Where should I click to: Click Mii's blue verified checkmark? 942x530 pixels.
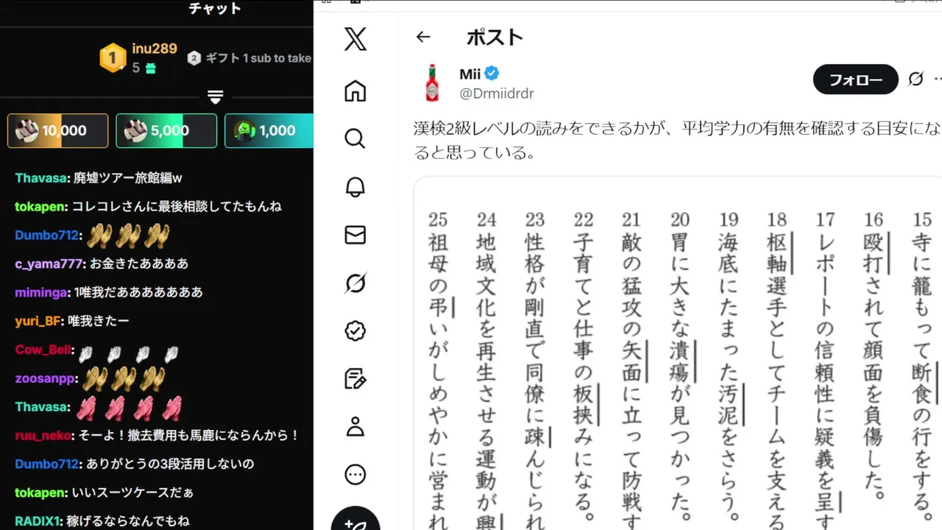click(x=492, y=74)
